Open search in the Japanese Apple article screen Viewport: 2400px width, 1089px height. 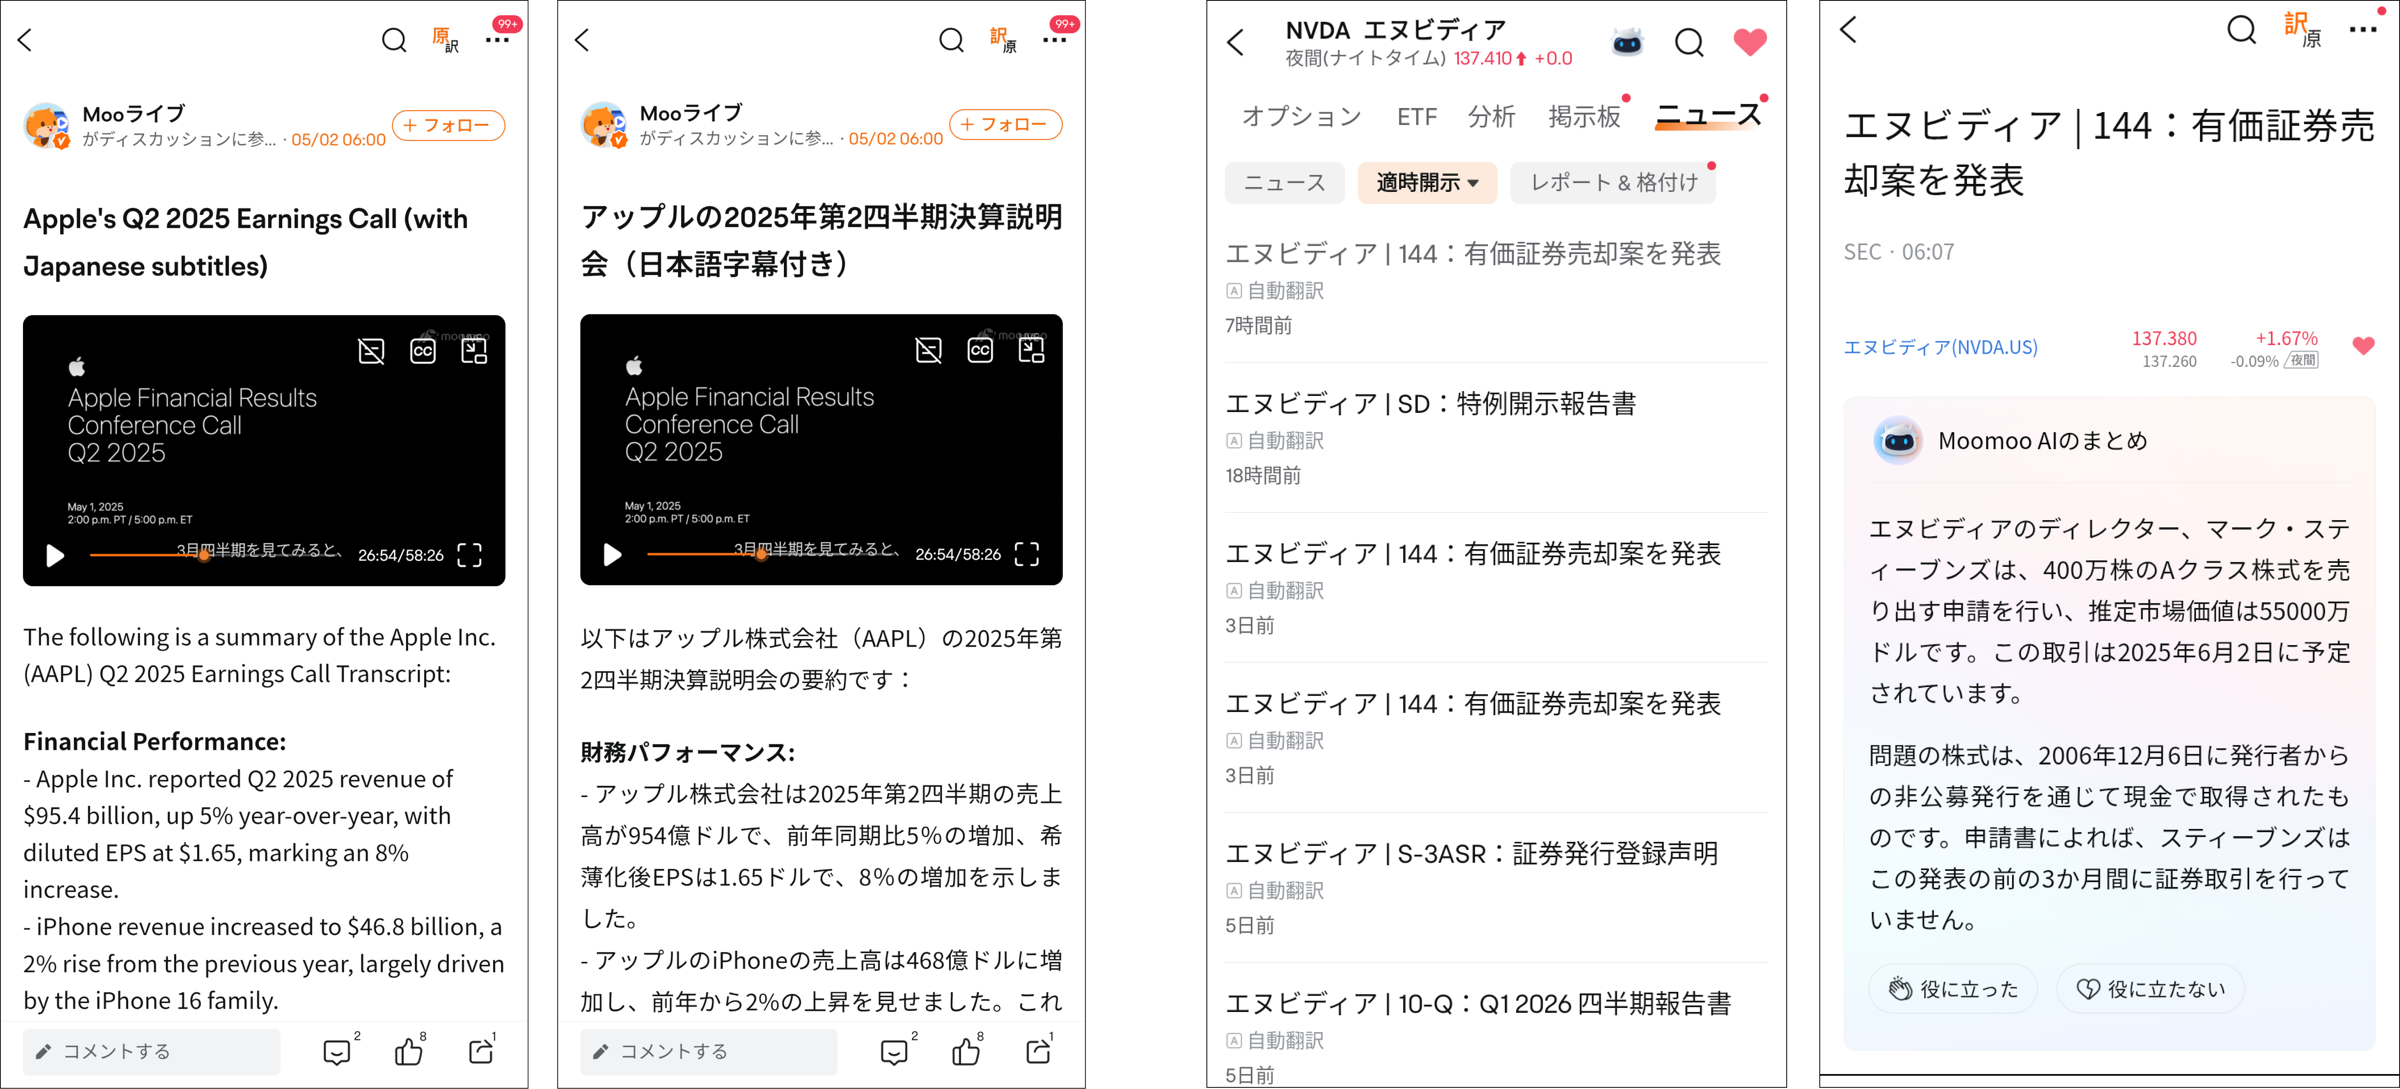951,40
